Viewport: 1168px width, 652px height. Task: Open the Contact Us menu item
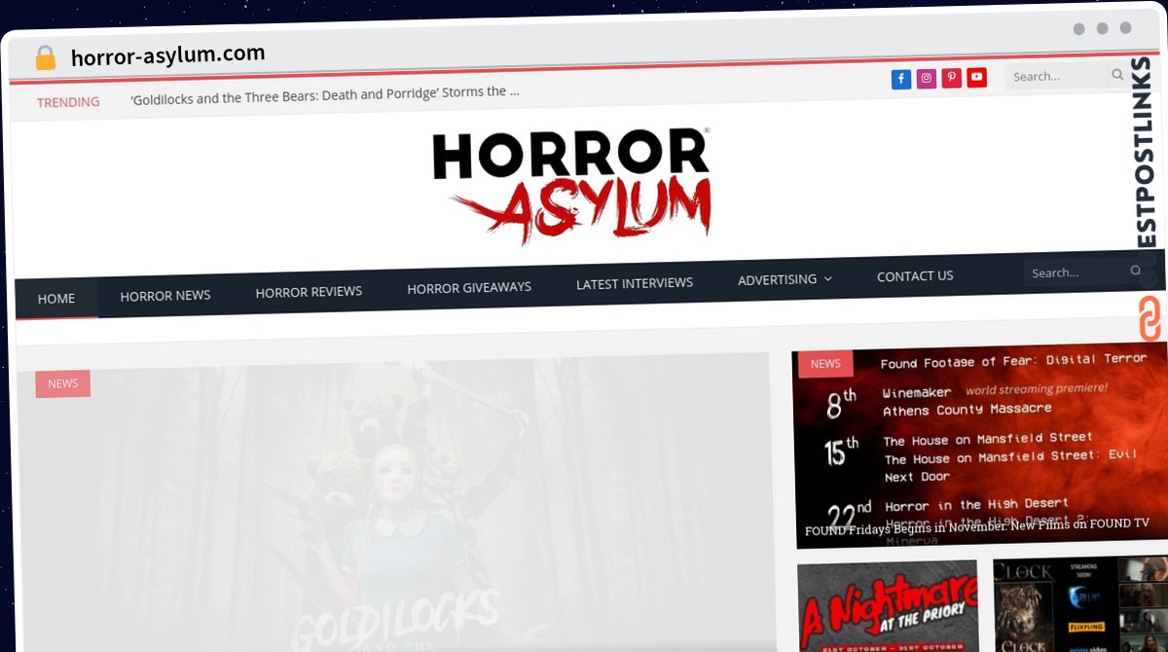pos(915,275)
